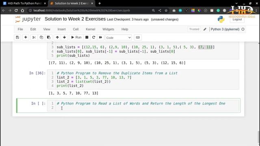This screenshot has width=260, height=146.
Task: Click the kernel idle circle indicator
Action: pyautogui.click(x=243, y=29)
